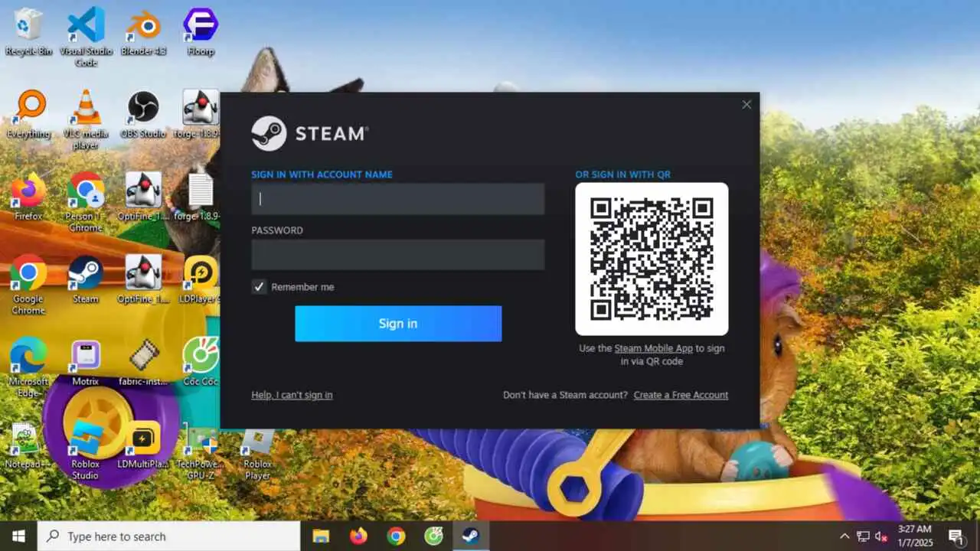Select the Floorp browser desktop icon

point(201,31)
